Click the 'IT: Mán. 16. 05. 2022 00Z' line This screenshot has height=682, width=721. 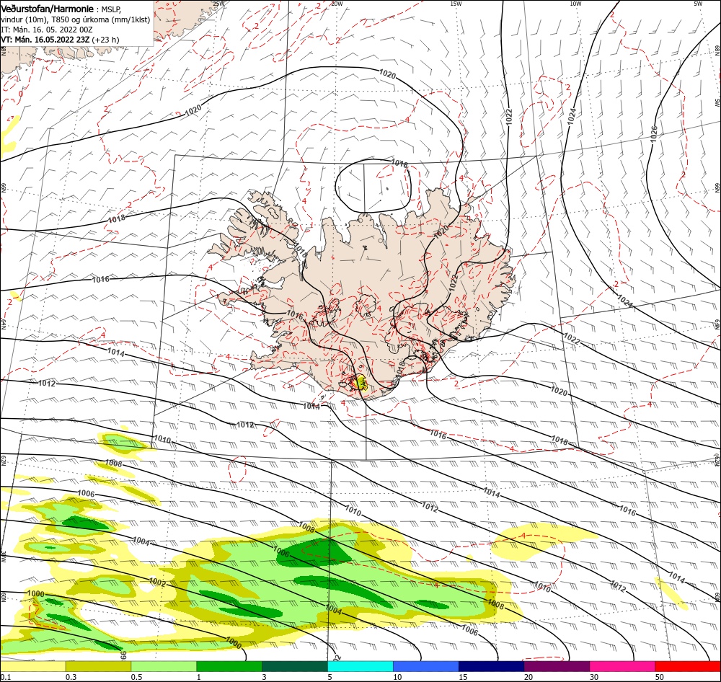46,30
